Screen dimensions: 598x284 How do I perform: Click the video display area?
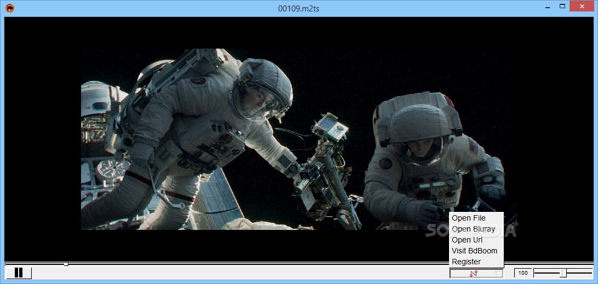tap(298, 139)
